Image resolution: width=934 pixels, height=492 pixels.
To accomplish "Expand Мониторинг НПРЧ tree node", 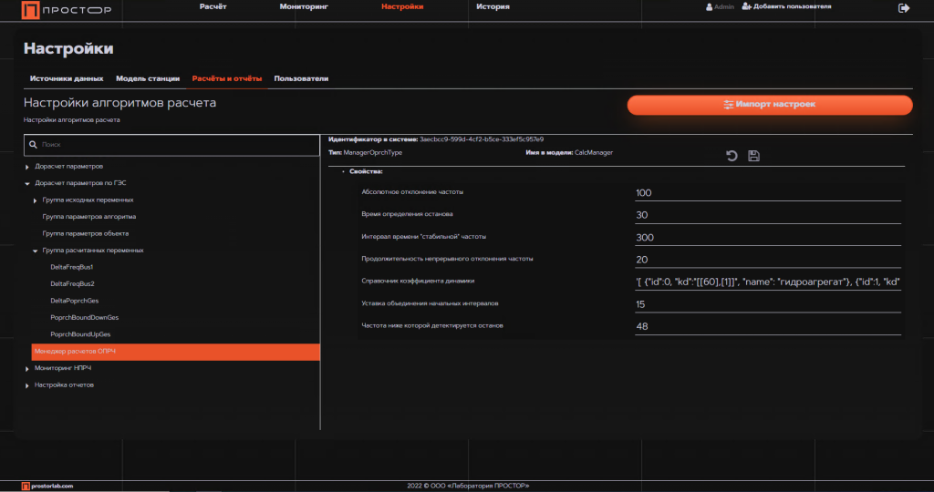I will tap(27, 368).
